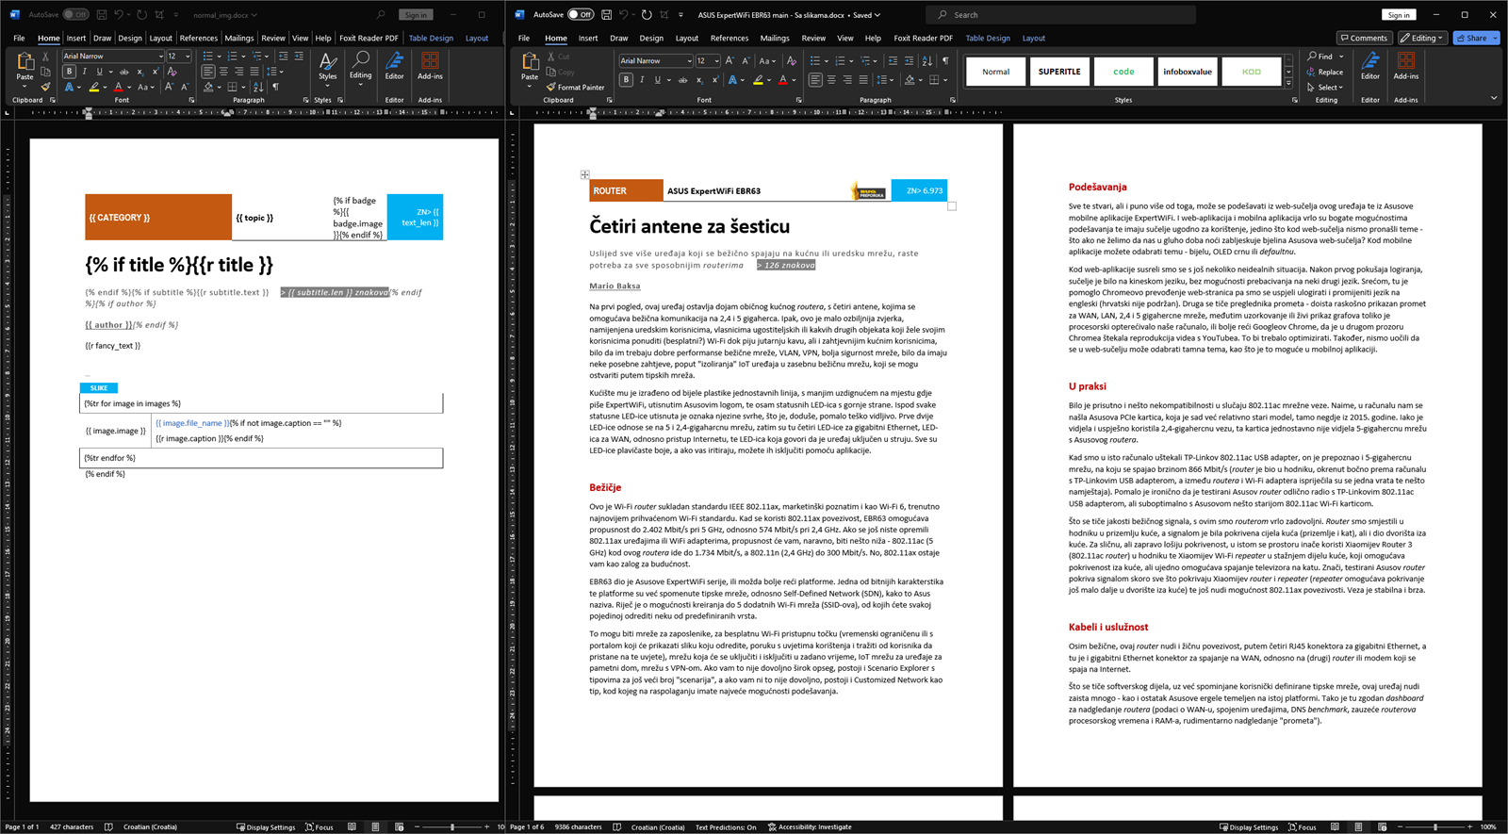Screen dimensions: 1508x834
Task: Increase font size in ASUS ExpertWiFi window
Action: pyautogui.click(x=730, y=60)
